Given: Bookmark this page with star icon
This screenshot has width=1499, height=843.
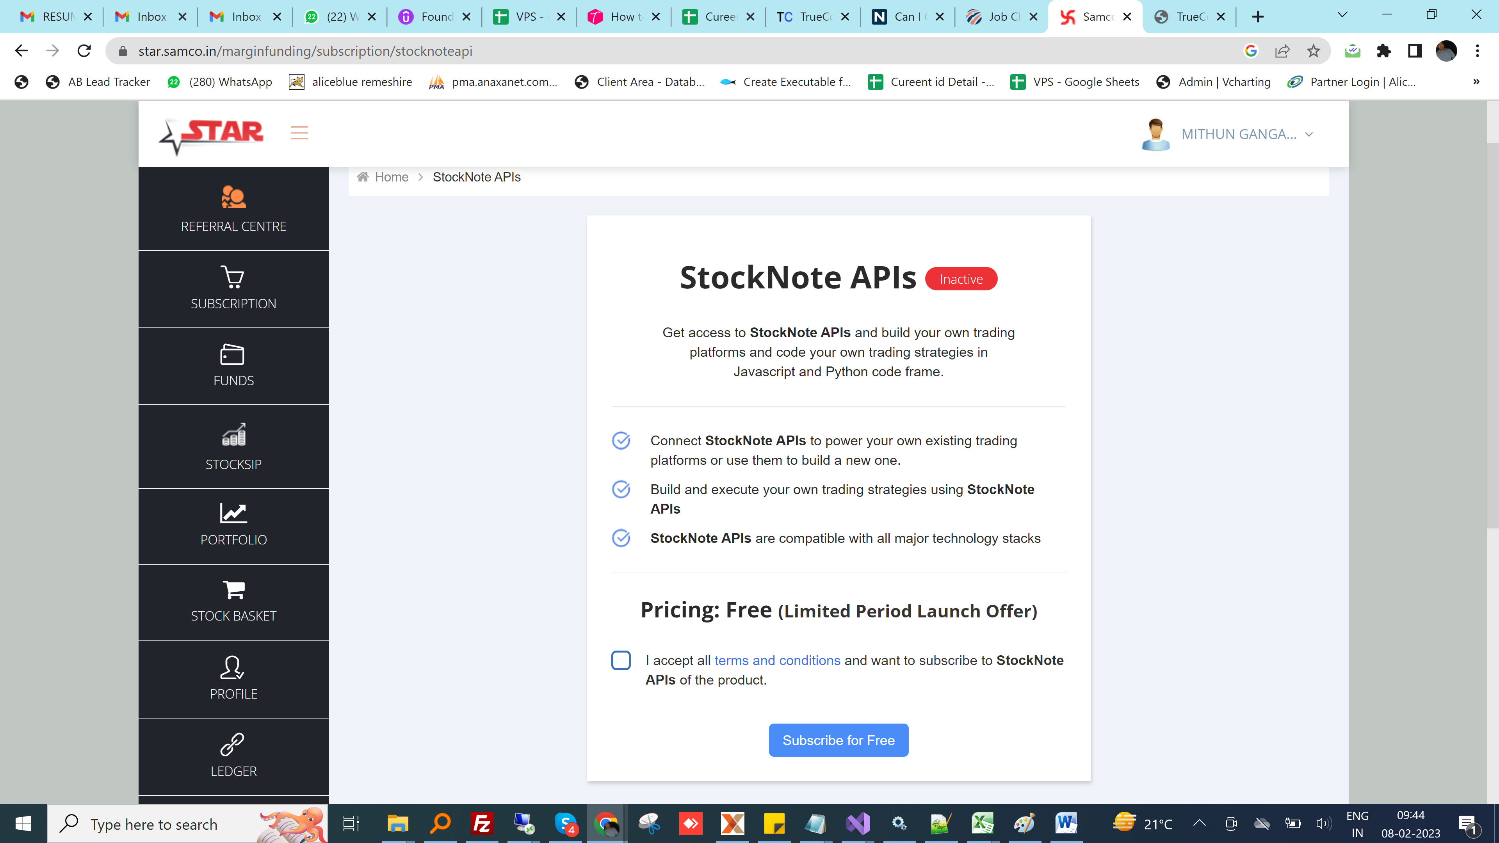Looking at the screenshot, I should 1313,51.
